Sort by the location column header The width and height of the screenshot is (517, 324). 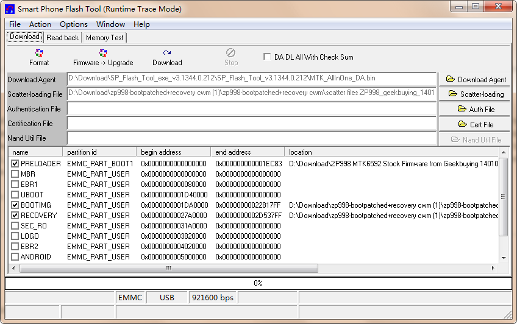coord(391,152)
